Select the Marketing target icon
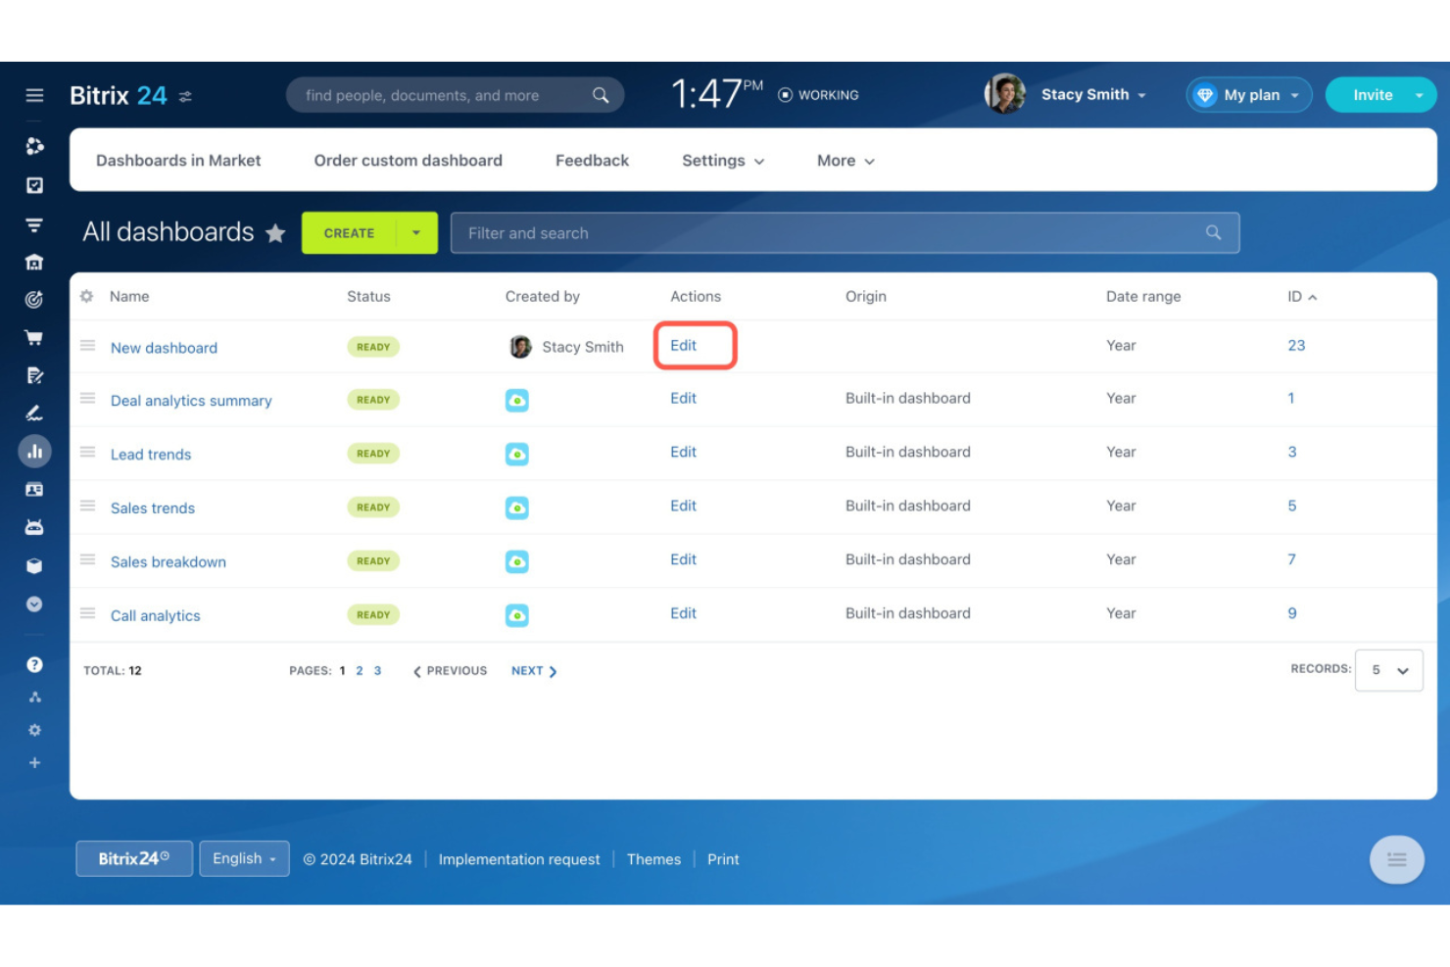 pyautogui.click(x=34, y=300)
